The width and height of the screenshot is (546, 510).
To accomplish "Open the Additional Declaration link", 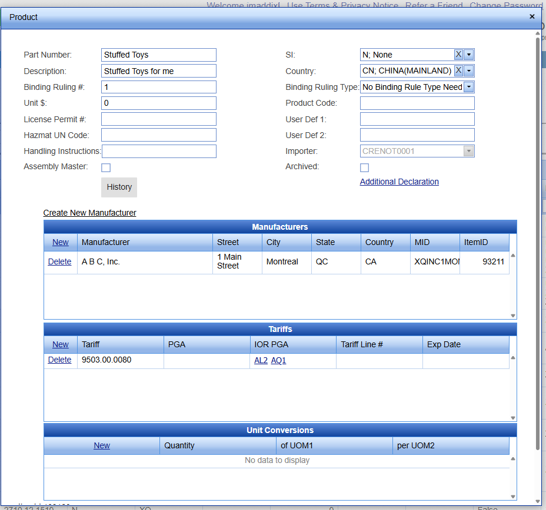I will [399, 182].
